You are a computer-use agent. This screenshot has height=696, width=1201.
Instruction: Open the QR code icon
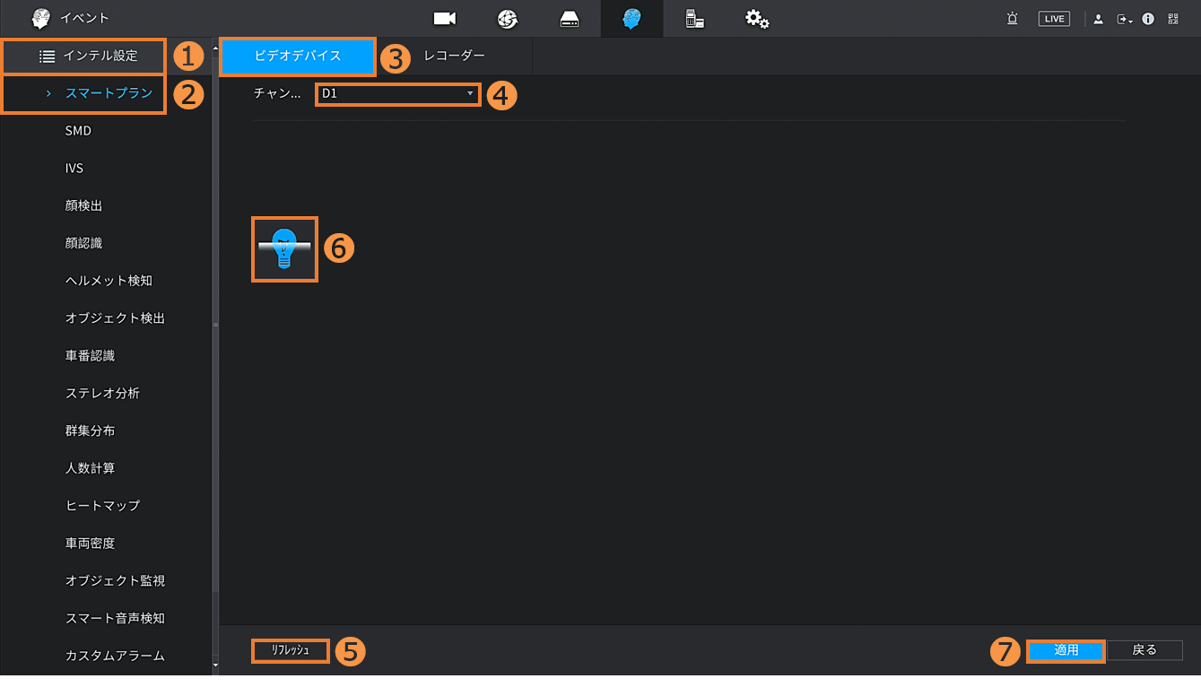click(x=1173, y=19)
